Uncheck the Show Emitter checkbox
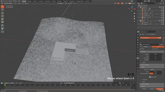The image size is (165, 92). [150, 77]
